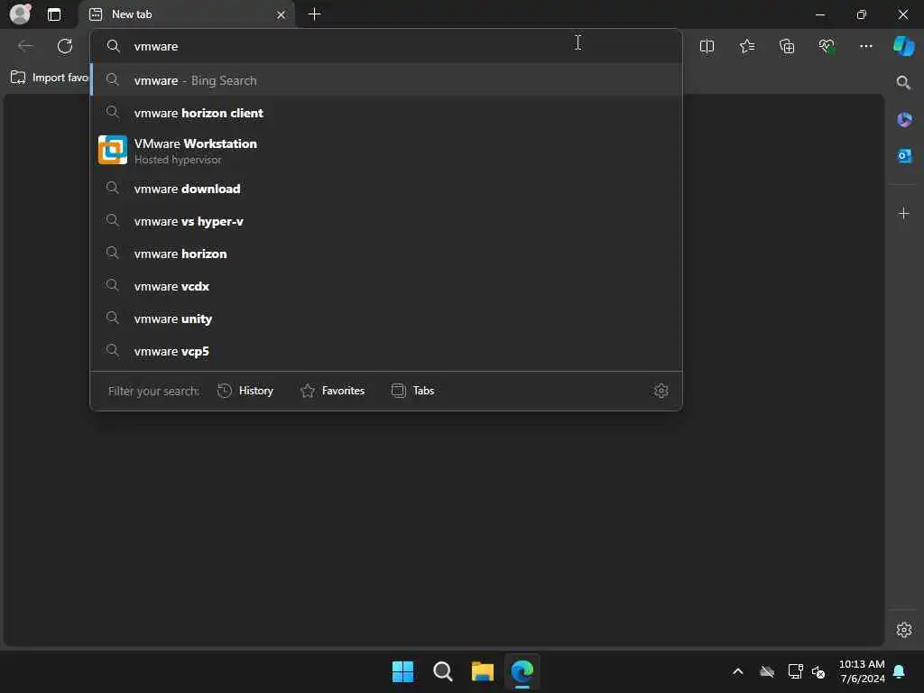Click the Import favorites bookmark item
Screen dimensions: 924x693
tap(50, 78)
